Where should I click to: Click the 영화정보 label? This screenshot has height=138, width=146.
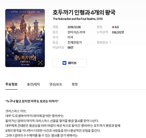[x=102, y=43]
